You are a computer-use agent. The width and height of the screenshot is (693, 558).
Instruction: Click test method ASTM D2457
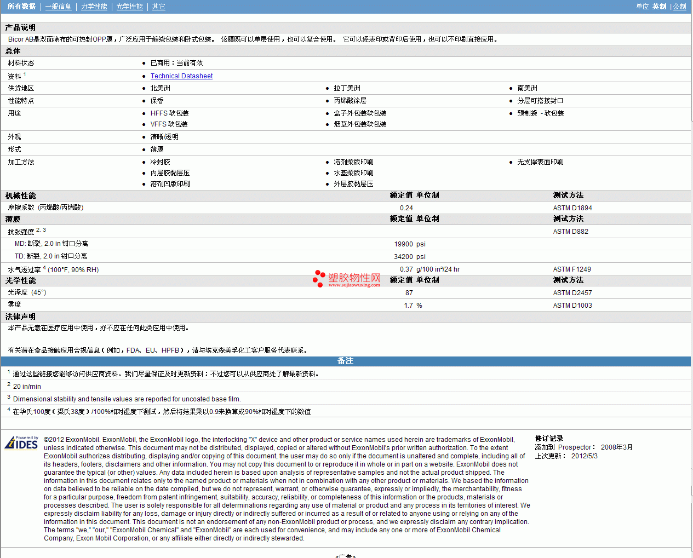572,293
